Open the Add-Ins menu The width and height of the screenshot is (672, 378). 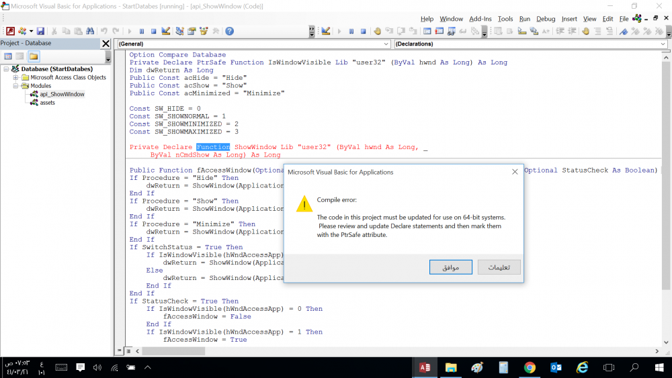pyautogui.click(x=480, y=19)
